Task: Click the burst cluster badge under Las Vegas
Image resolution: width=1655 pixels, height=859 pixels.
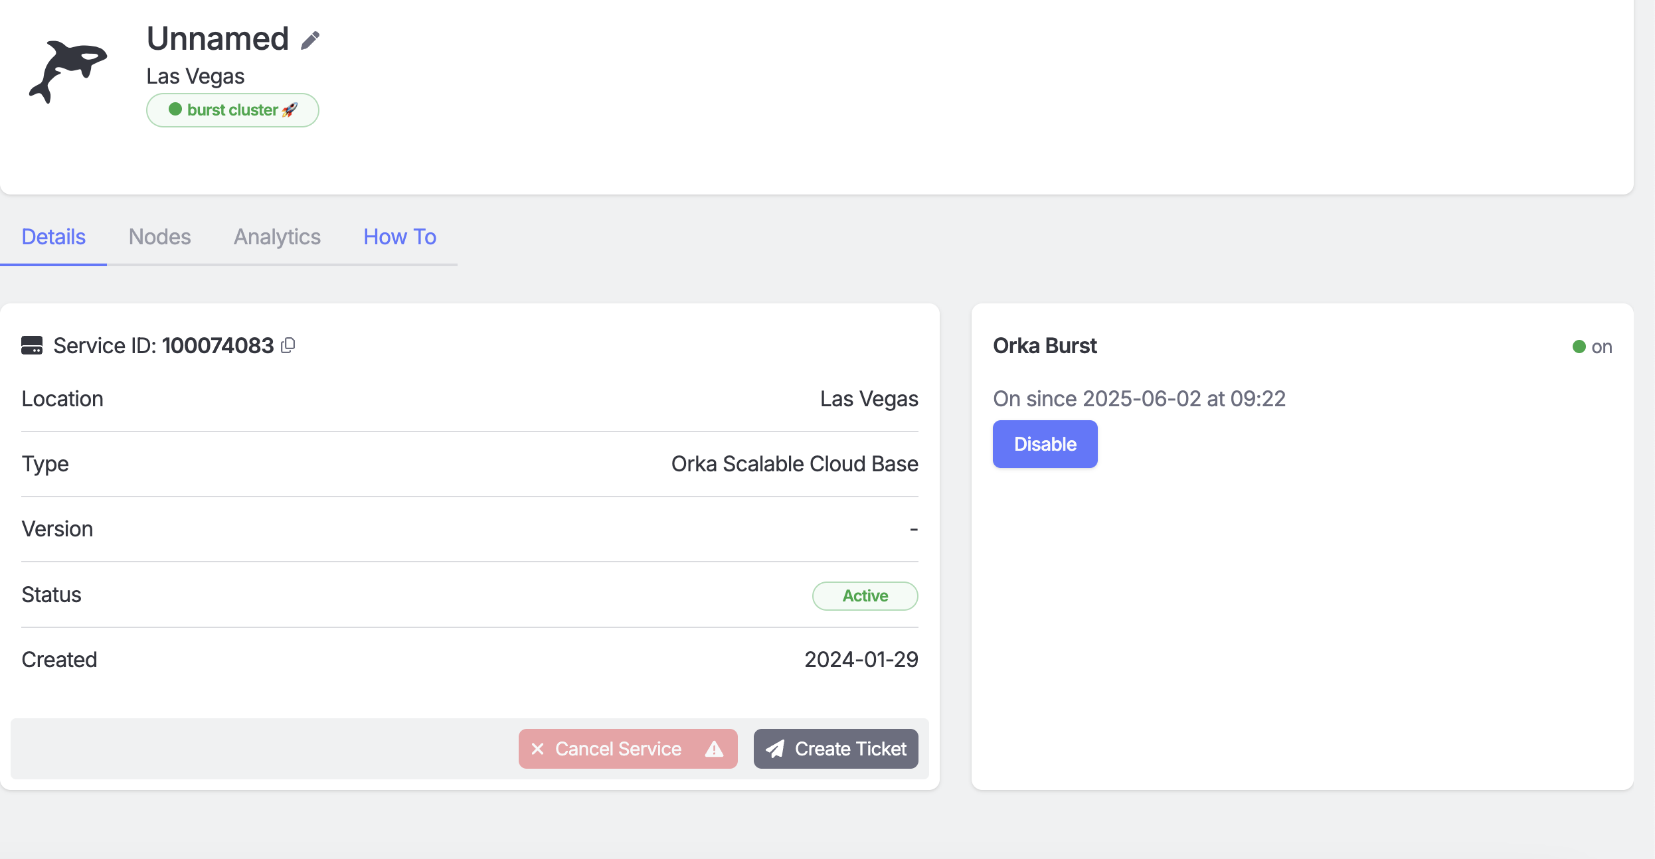Action: click(x=232, y=110)
